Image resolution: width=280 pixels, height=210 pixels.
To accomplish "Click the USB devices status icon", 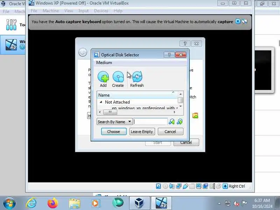I will click(185, 186).
